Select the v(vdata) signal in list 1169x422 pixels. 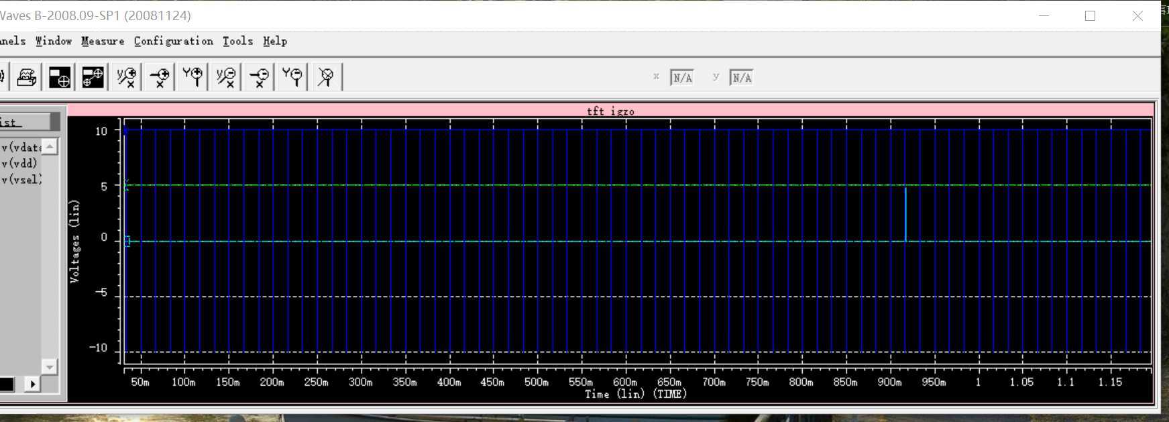21,147
